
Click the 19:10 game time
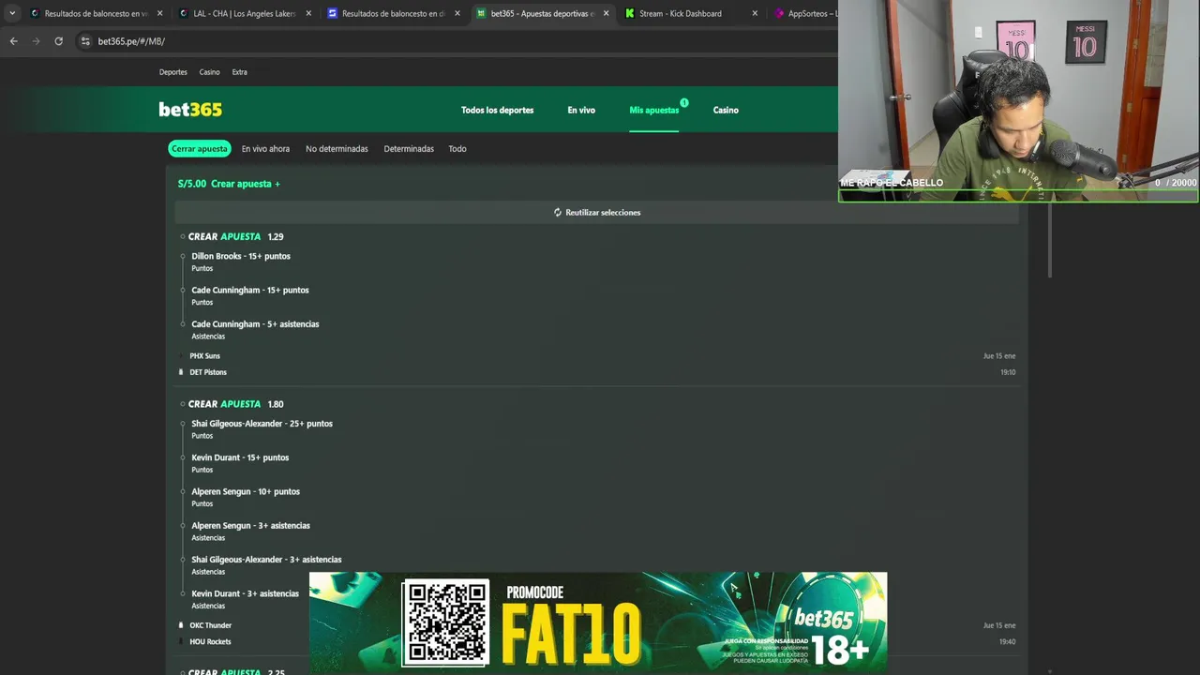pyautogui.click(x=1008, y=372)
